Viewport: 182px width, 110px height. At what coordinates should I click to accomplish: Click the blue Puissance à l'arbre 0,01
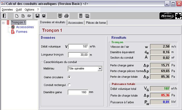coord(160,102)
